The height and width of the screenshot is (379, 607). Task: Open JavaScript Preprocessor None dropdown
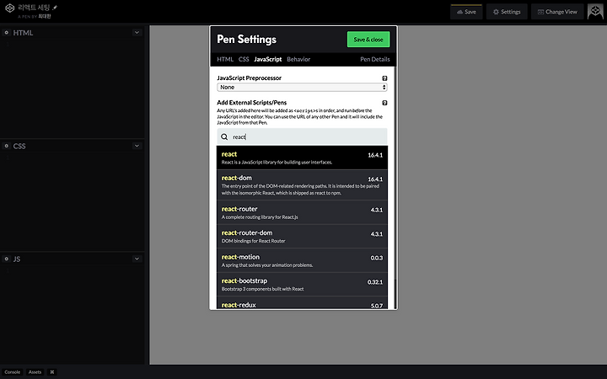click(x=302, y=88)
